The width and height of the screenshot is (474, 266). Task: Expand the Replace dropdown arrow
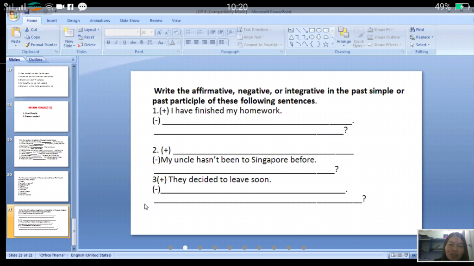(433, 37)
